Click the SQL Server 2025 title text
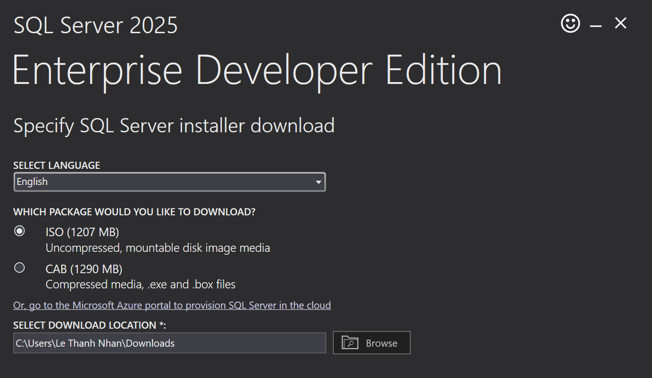Viewport: 652px width, 378px height. 95,26
